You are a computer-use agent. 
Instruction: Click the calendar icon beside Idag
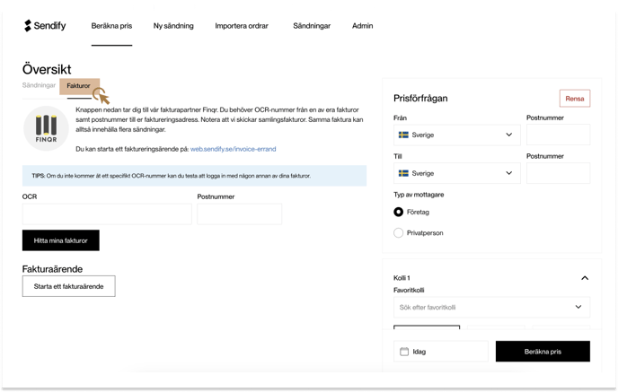pyautogui.click(x=404, y=352)
